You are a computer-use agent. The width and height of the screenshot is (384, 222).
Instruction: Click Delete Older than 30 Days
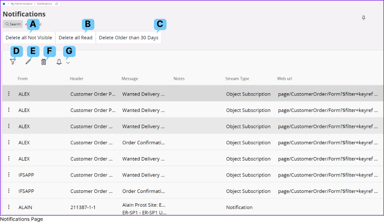(x=129, y=38)
